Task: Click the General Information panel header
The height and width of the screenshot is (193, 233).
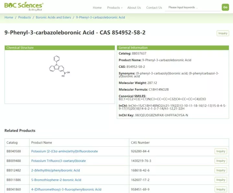Action: [173, 48]
